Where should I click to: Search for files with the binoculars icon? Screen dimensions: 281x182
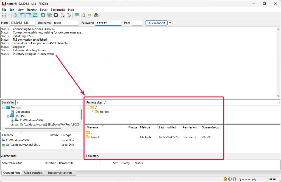(96, 15)
